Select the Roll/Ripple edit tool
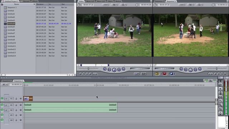 tap(220, 93)
